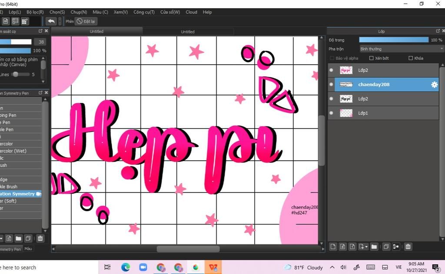Enable the Xén bớt checkbox
The image size is (445, 274).
pos(371,58)
